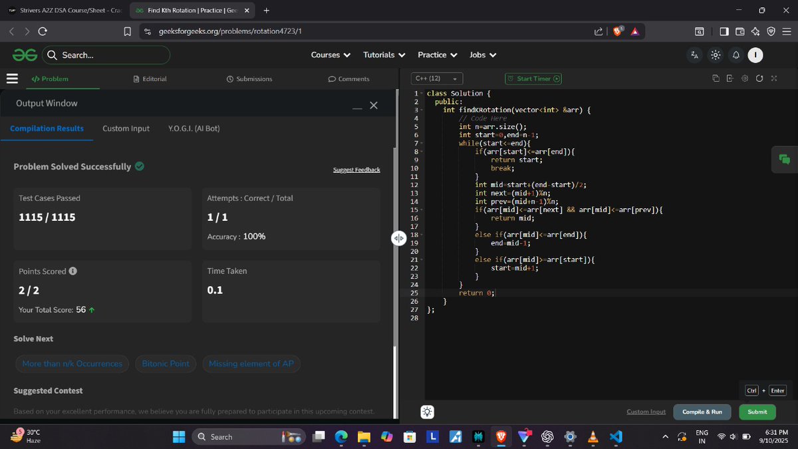Viewport: 798px width, 449px height.
Task: Start the problem timer
Action: (x=533, y=78)
